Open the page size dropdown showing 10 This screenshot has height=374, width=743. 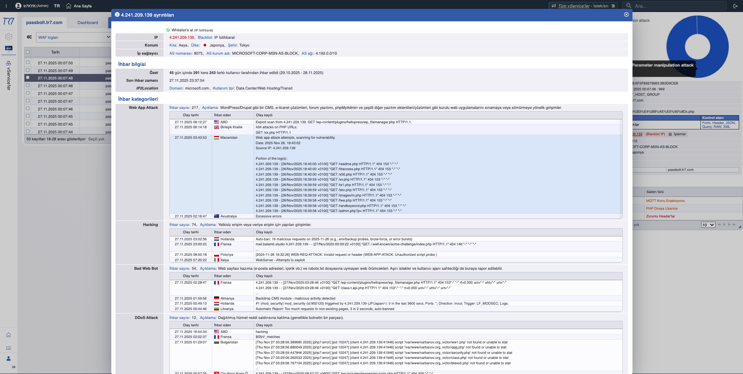pyautogui.click(x=708, y=225)
